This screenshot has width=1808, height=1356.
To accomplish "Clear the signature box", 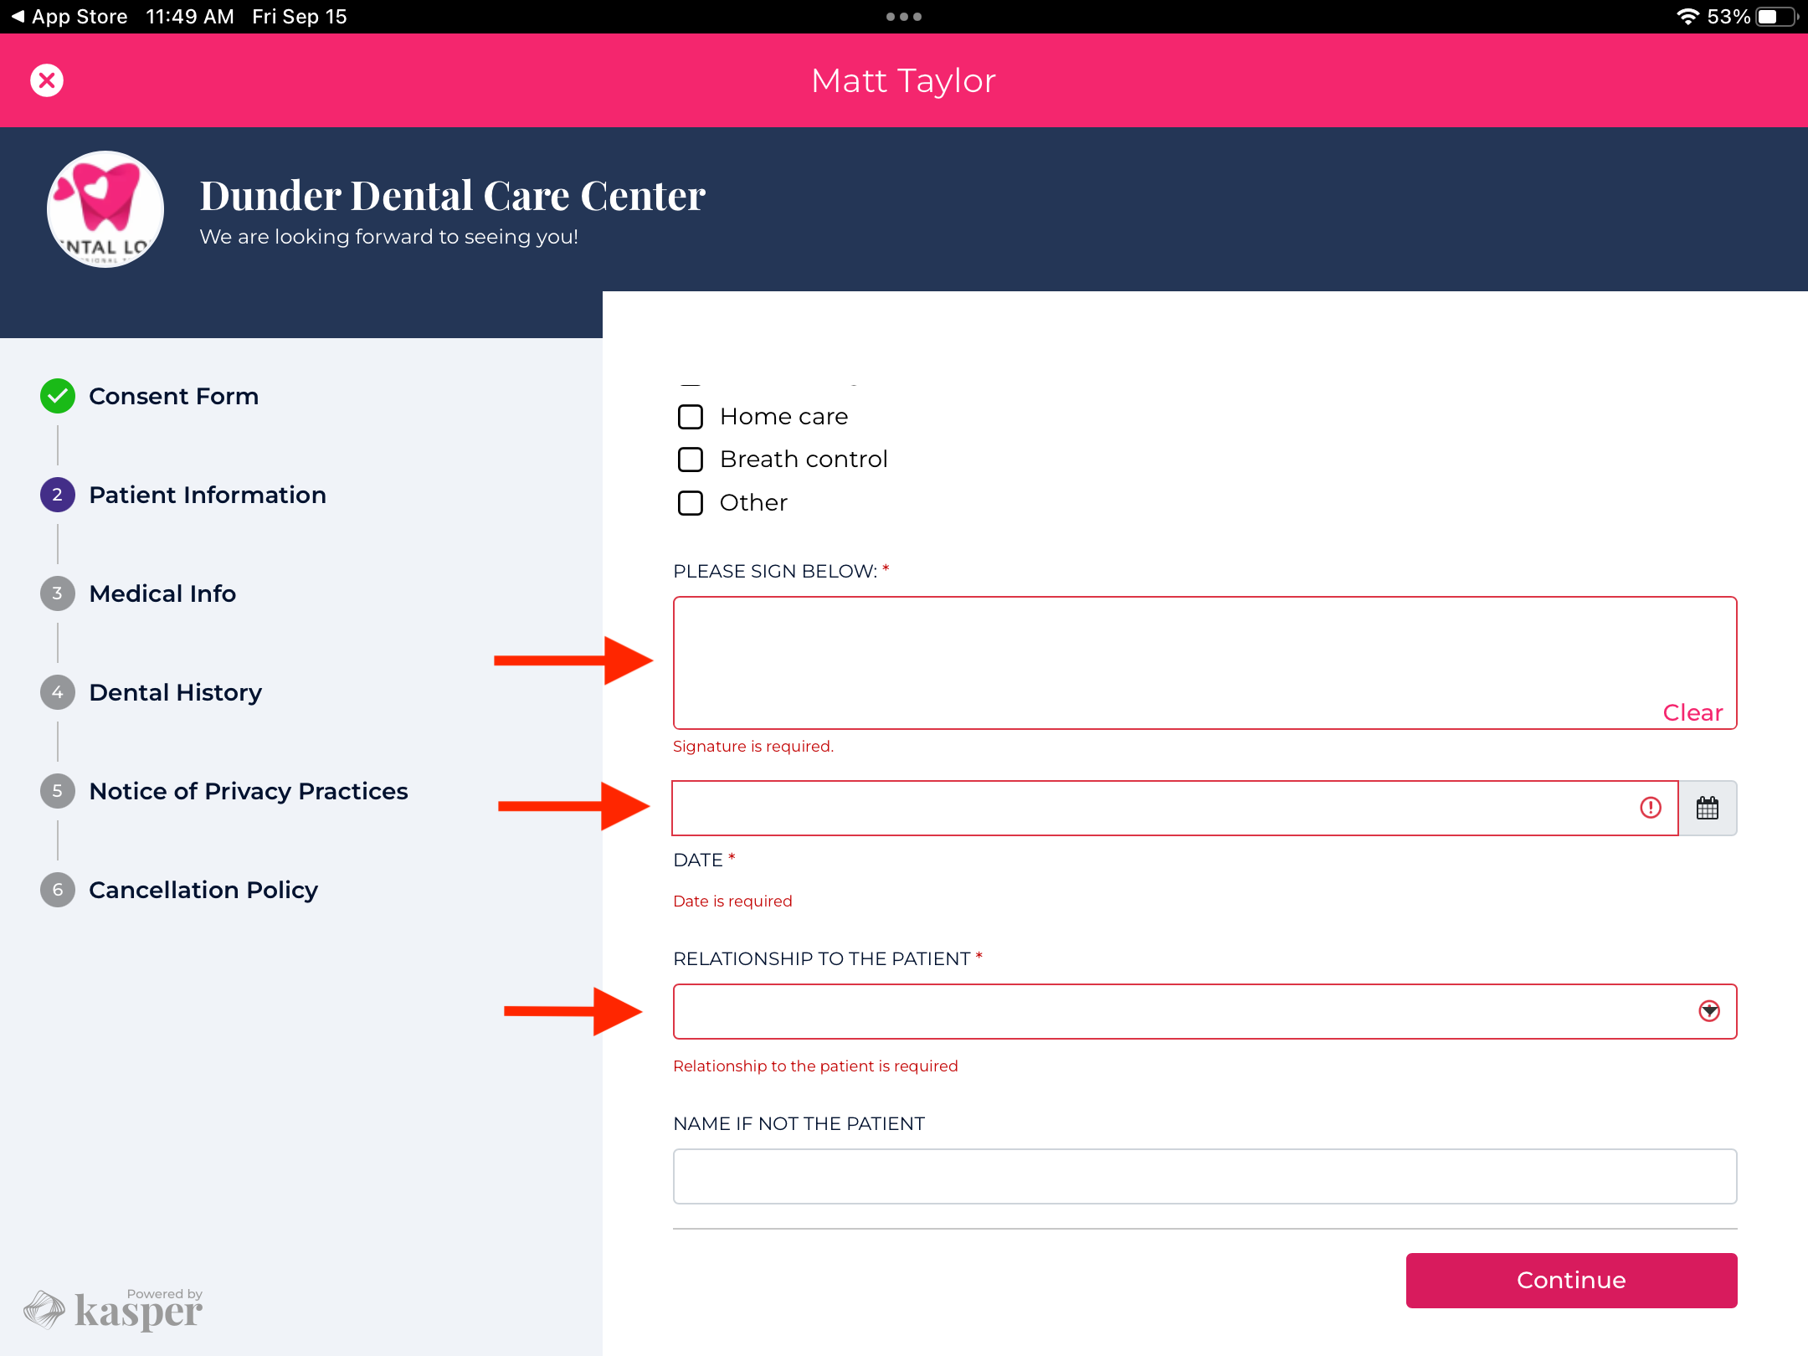I will [1692, 712].
